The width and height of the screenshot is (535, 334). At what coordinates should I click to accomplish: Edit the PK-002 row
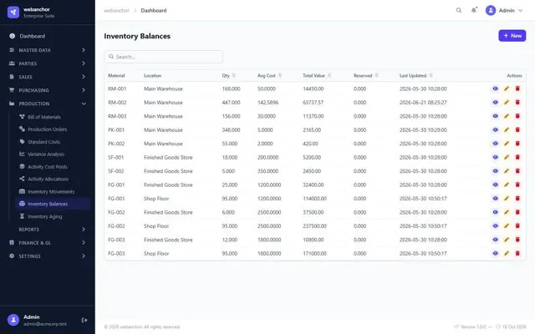[507, 144]
